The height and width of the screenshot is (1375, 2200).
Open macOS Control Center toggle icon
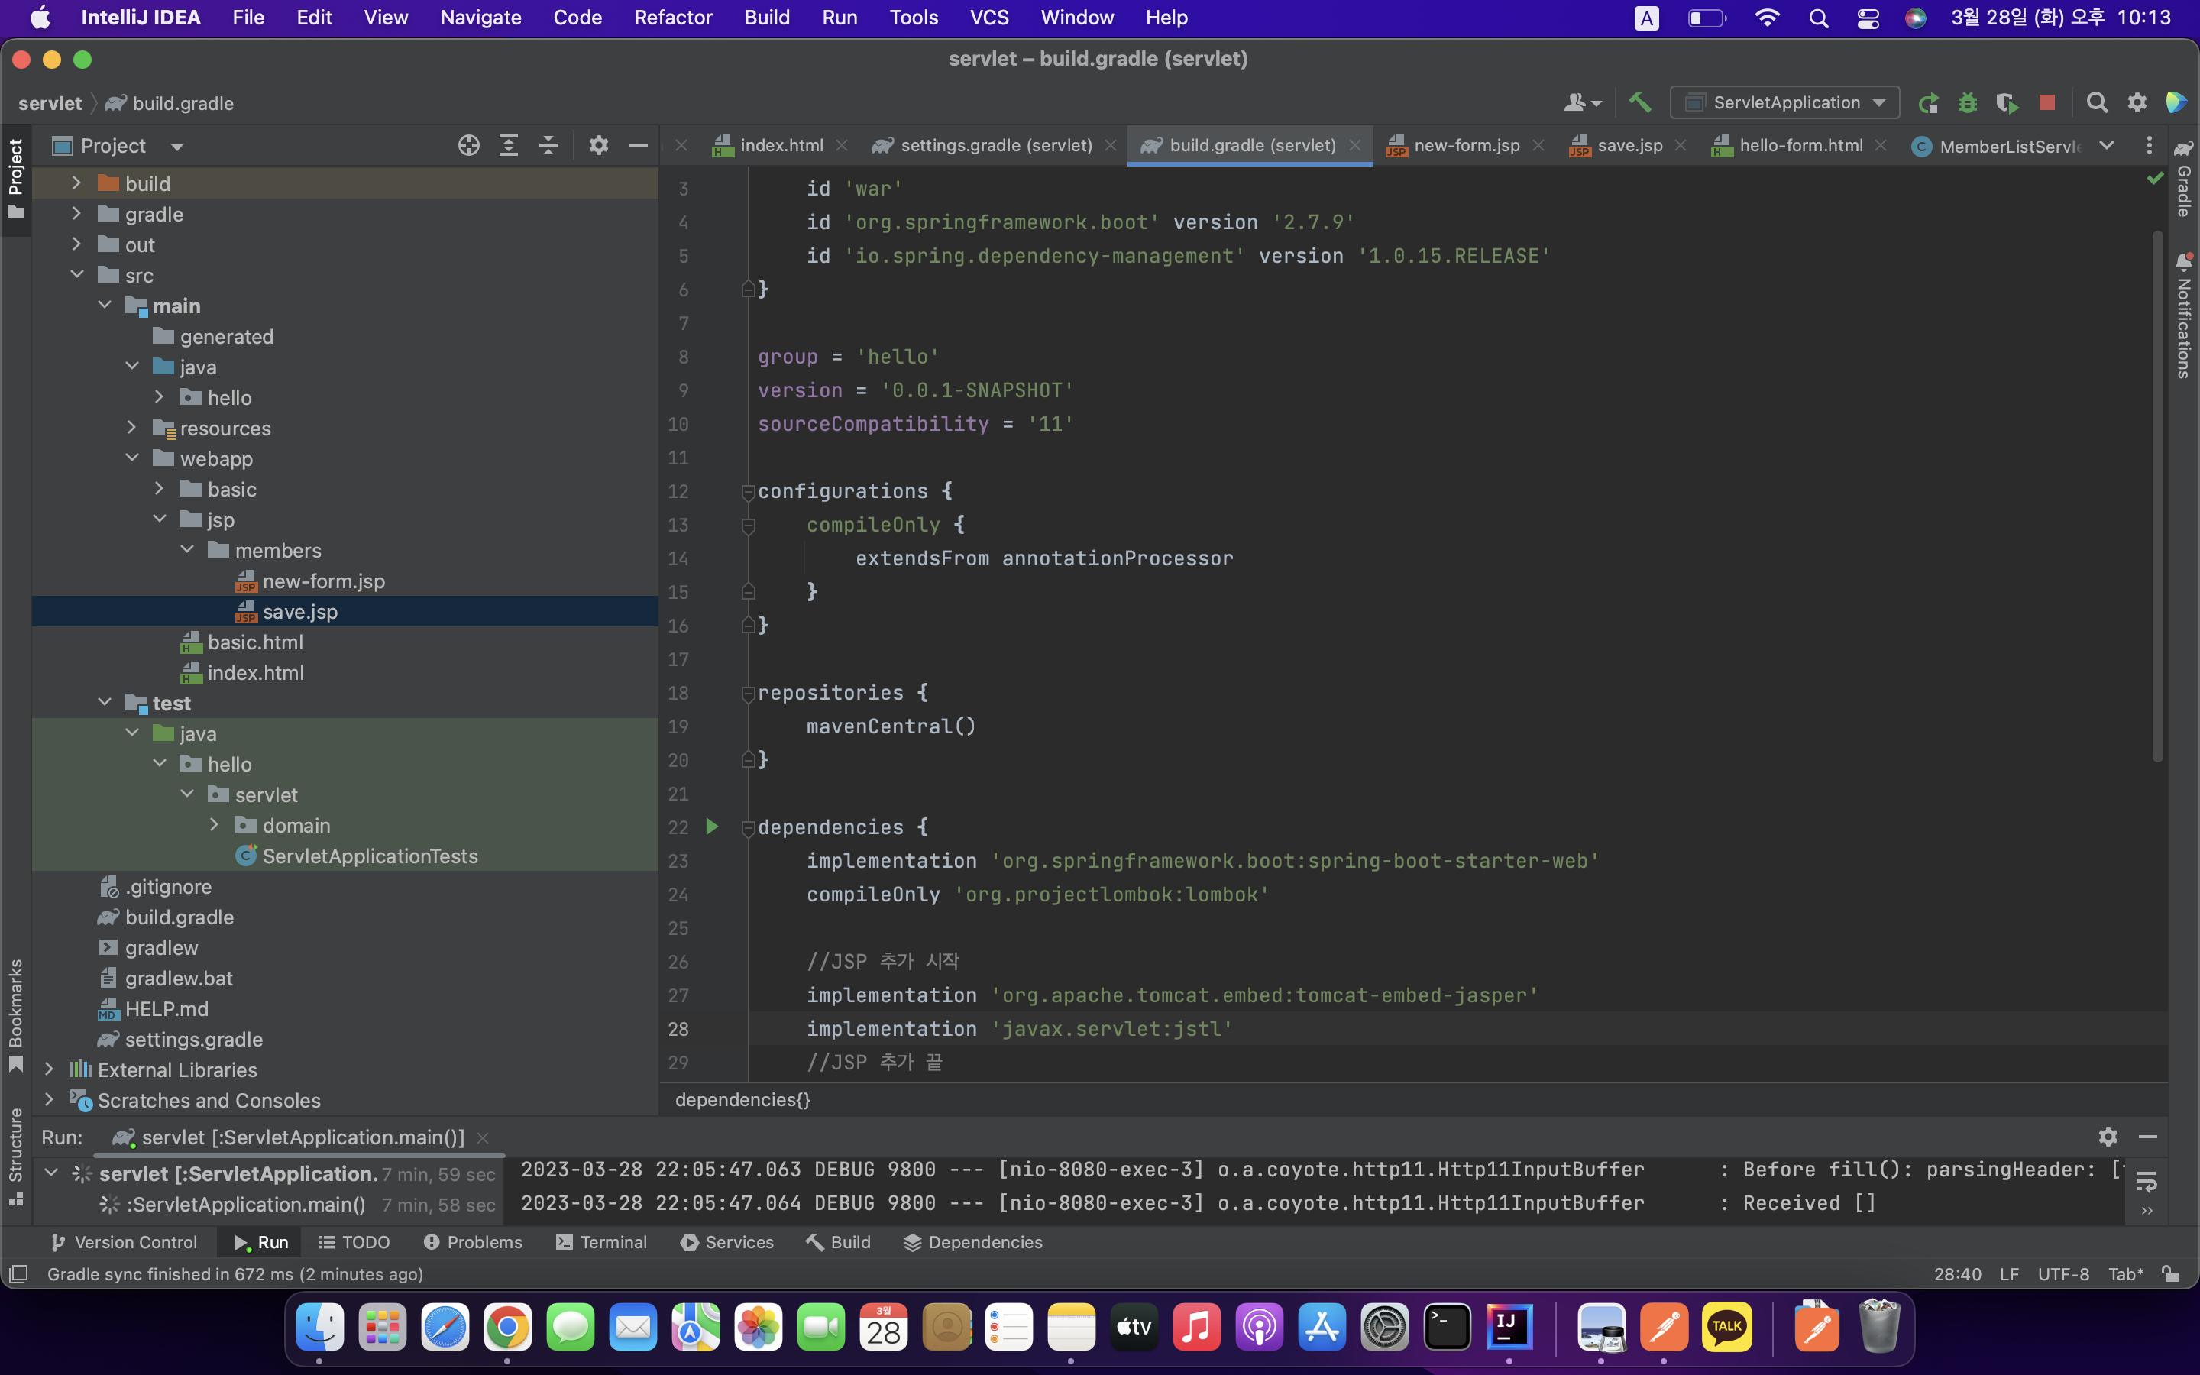1867,18
